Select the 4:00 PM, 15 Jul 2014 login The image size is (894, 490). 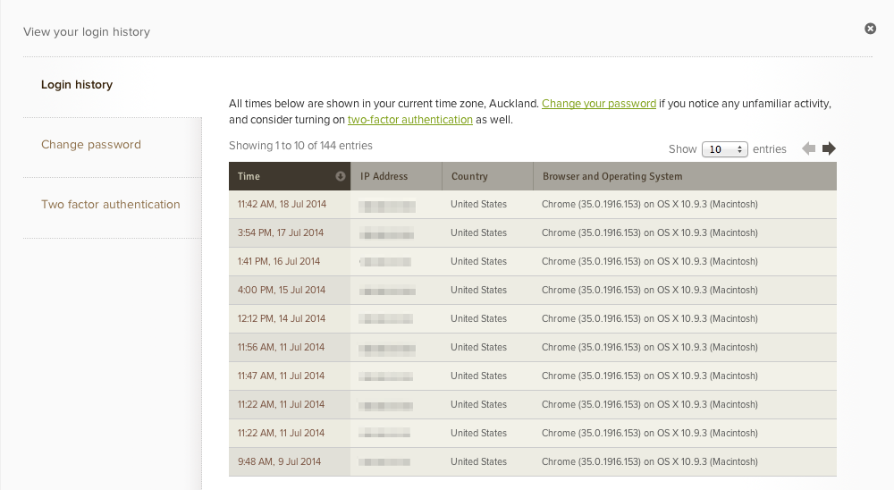click(x=282, y=291)
